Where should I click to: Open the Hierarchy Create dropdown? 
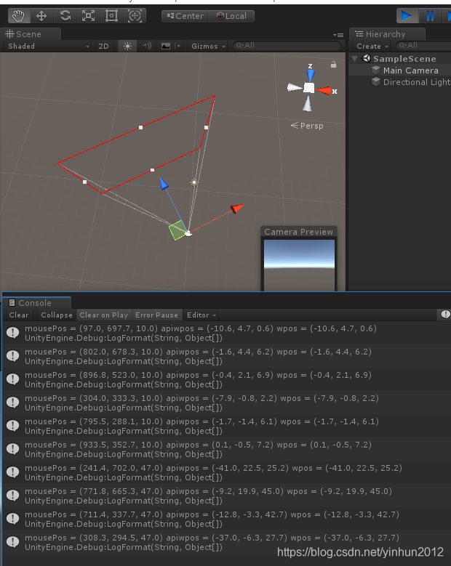[x=372, y=47]
